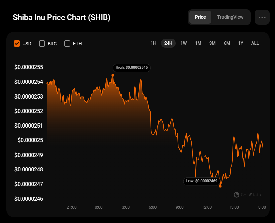Switch to the Price tab
This screenshot has width=275, height=223.
point(200,17)
